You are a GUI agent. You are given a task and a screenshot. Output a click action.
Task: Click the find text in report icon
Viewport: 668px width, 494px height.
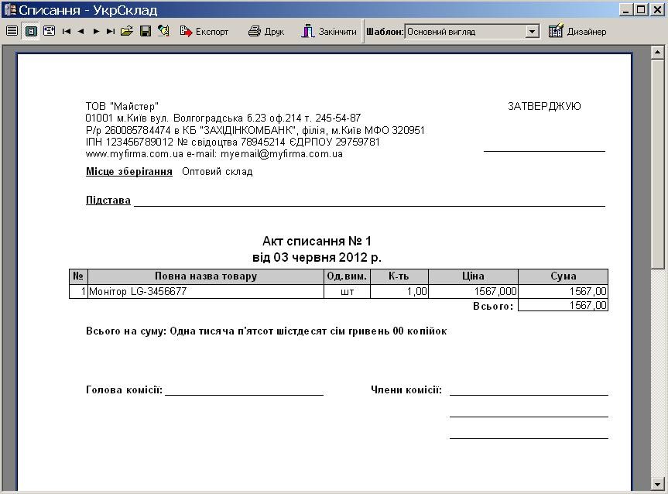(163, 31)
